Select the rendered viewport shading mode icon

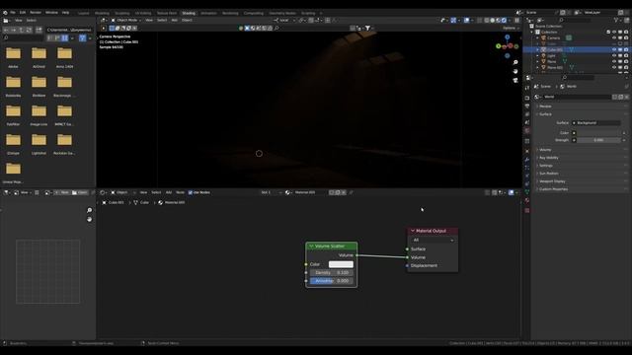pyautogui.click(x=504, y=20)
